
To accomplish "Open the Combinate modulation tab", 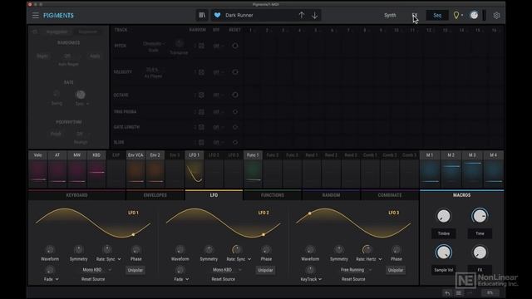I will tap(390, 195).
